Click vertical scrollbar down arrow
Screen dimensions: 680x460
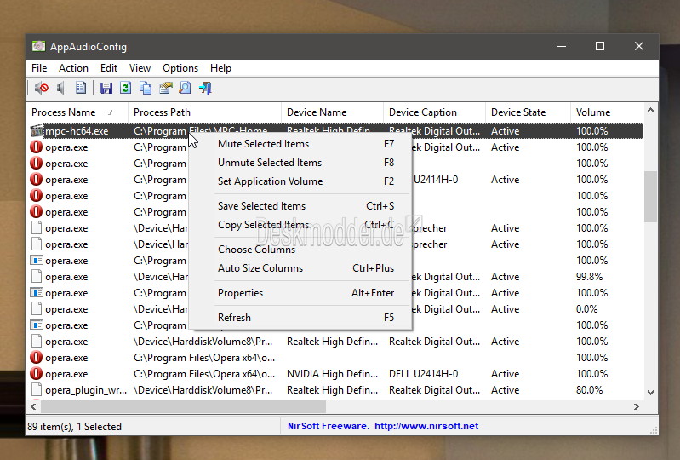[x=650, y=393]
